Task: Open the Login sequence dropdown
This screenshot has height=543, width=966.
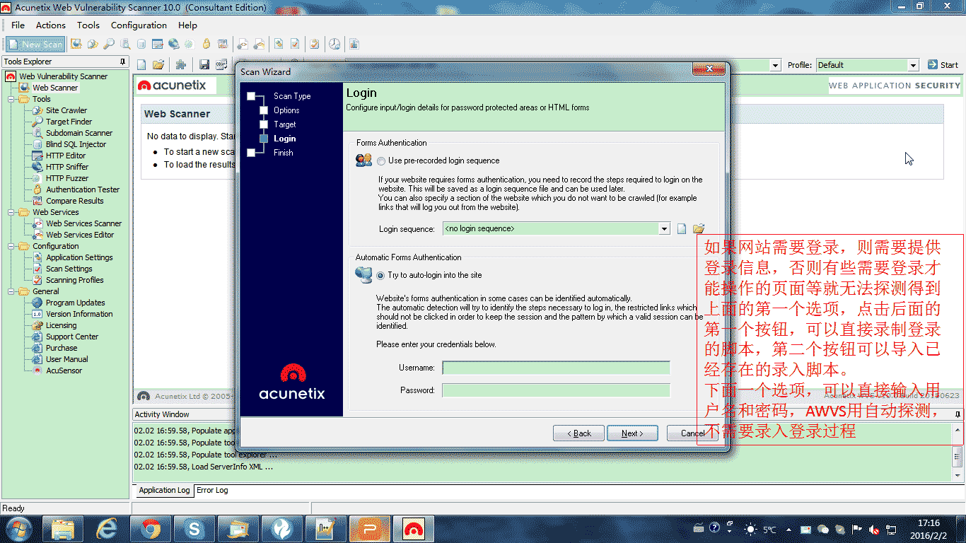Action: [x=664, y=228]
